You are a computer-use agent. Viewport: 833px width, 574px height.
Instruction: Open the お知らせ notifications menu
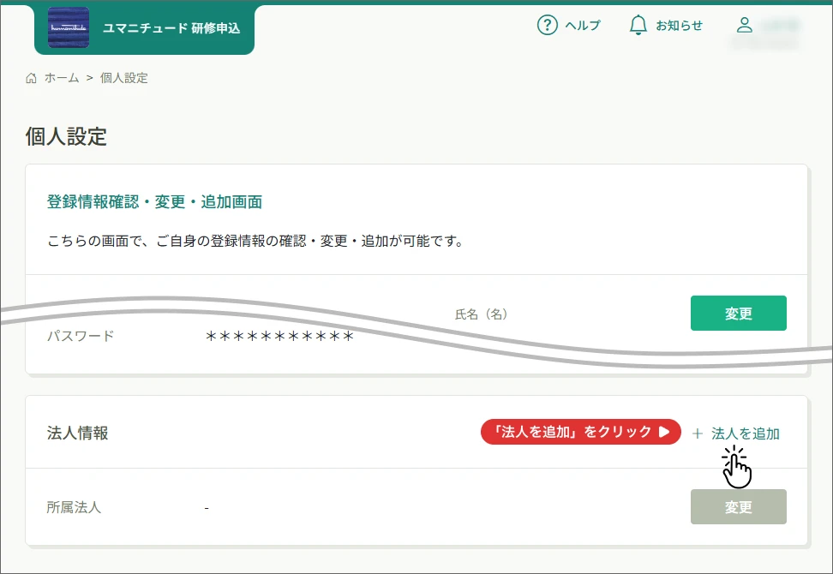[x=679, y=26]
